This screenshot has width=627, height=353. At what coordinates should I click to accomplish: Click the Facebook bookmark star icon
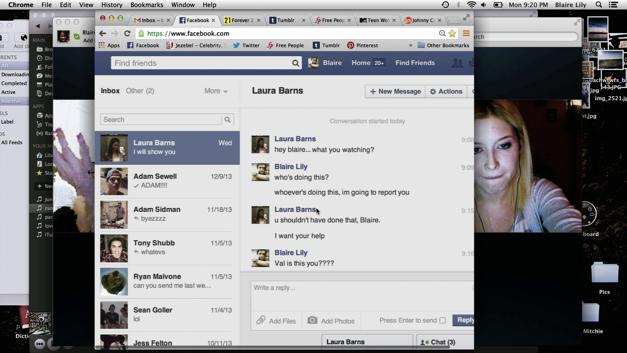452,33
